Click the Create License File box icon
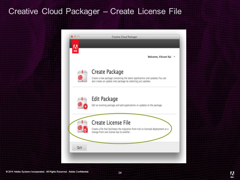The height and width of the screenshot is (180, 240). pos(82,126)
